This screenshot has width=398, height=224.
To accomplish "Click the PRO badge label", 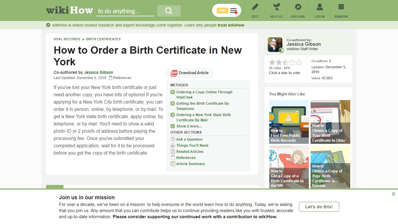I will pyautogui.click(x=222, y=10).
